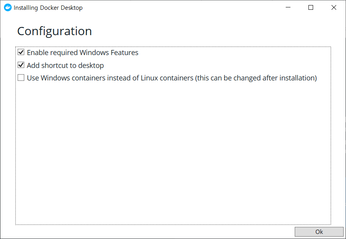This screenshot has height=239, width=346.
Task: Click the Configuration heading
Action: tap(54, 31)
